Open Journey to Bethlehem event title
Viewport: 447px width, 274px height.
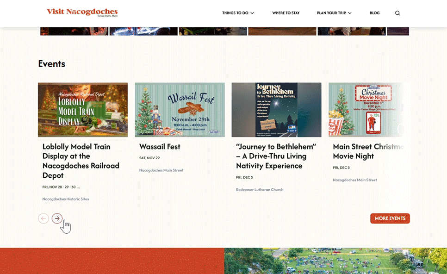click(x=276, y=156)
